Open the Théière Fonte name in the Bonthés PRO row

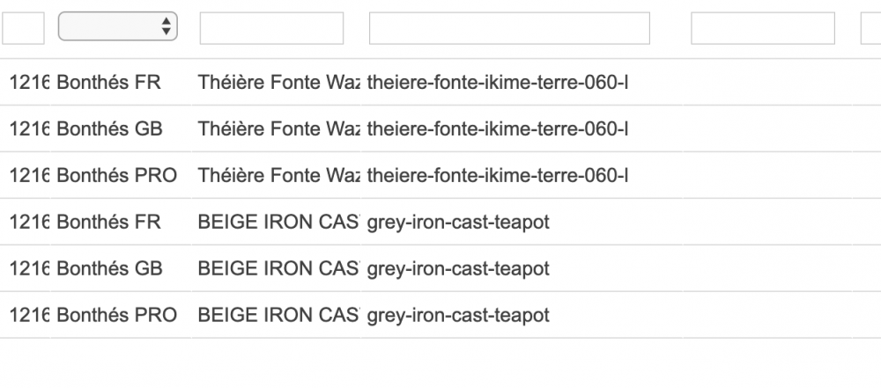tap(278, 175)
